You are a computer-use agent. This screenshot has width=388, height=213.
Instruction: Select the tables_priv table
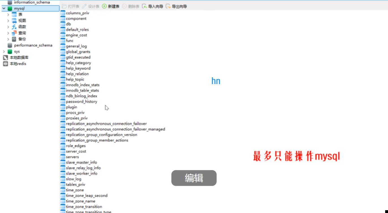click(76, 185)
